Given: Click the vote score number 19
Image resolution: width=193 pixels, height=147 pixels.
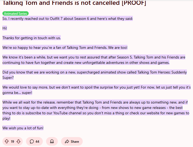Looking at the screenshot, I should point(12,142).
